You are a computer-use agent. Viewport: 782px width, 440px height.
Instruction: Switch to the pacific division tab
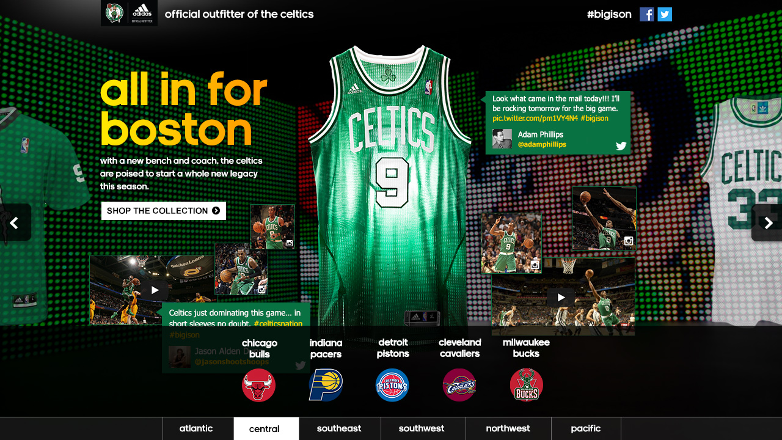[x=586, y=428]
